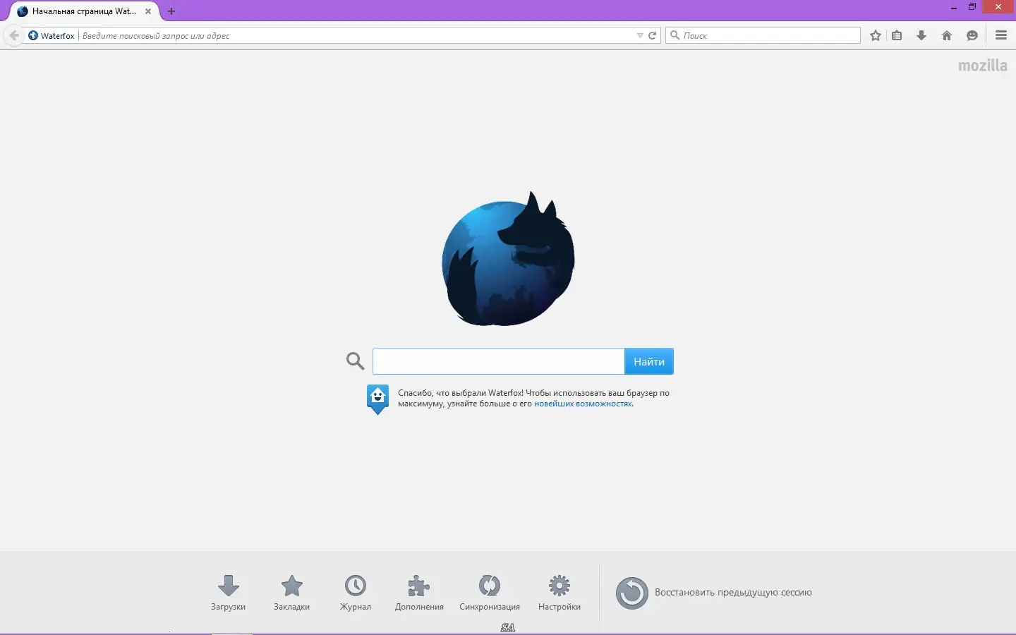This screenshot has height=635, width=1016.
Task: Open the Downloads (Загрузки) shortcut
Action: click(228, 593)
